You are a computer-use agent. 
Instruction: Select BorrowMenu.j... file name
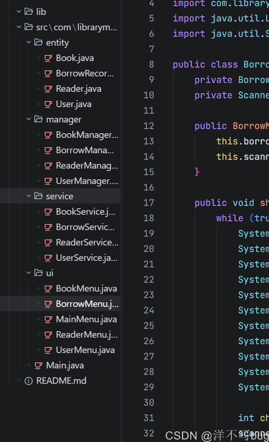[x=87, y=304]
